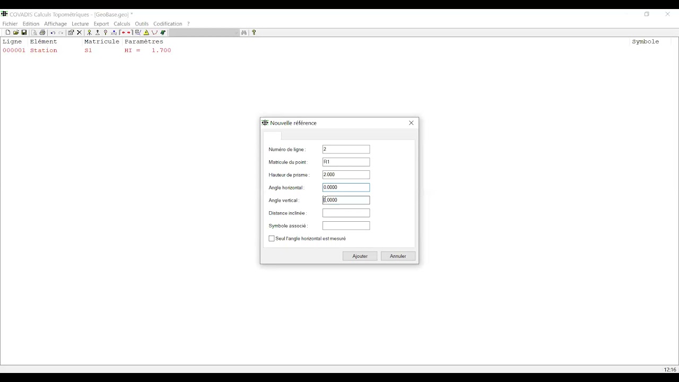Click the Open folder toolbar icon
The image size is (679, 382).
coord(16,32)
